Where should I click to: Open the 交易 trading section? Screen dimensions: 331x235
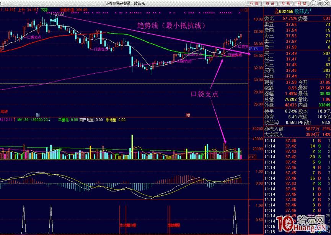(x=285, y=3)
